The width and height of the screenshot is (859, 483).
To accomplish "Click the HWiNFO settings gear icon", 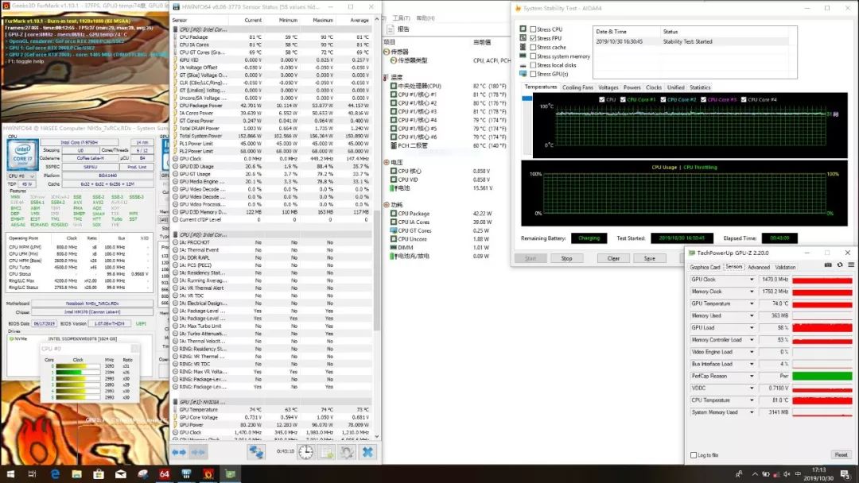I will [347, 452].
